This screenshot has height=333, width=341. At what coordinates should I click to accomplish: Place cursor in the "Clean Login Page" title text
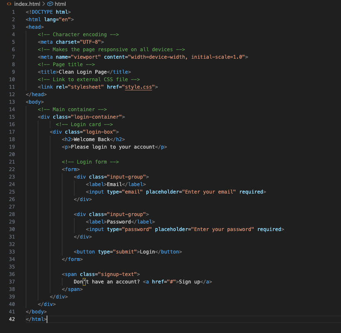(77, 72)
